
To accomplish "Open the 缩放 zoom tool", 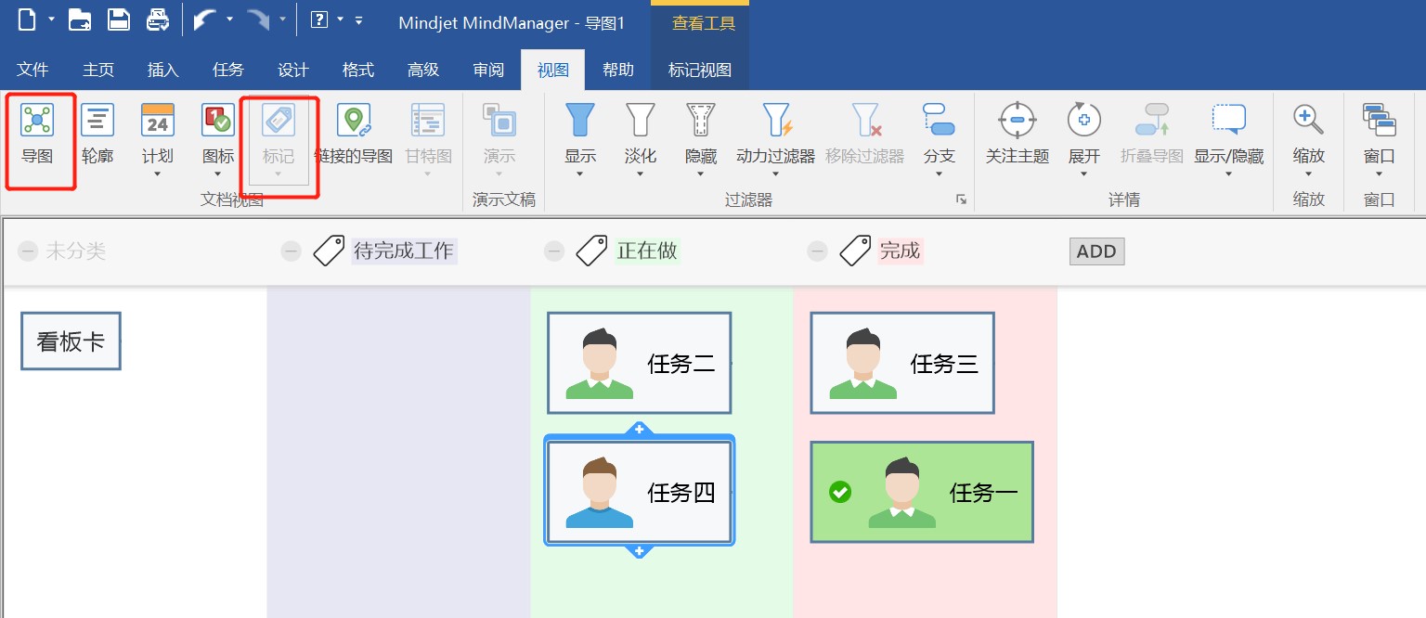I will tap(1308, 135).
